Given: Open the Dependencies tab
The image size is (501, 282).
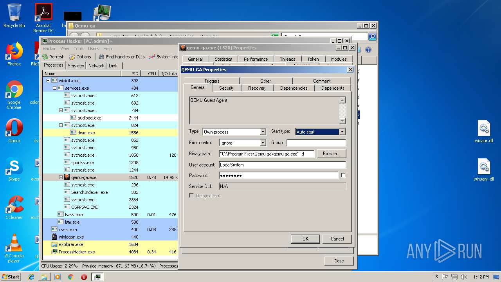Looking at the screenshot, I should (294, 88).
